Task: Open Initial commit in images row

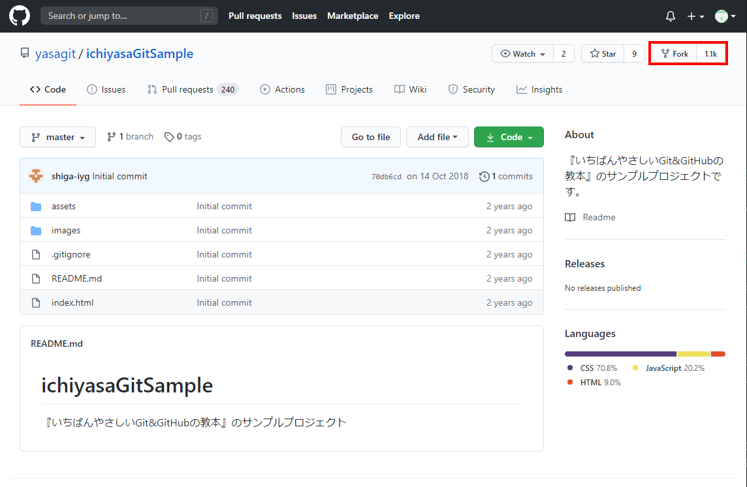Action: coord(225,231)
